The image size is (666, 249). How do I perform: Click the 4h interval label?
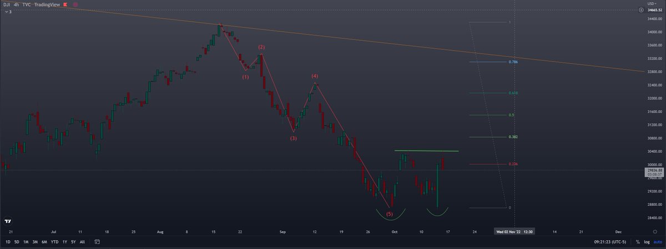point(16,4)
